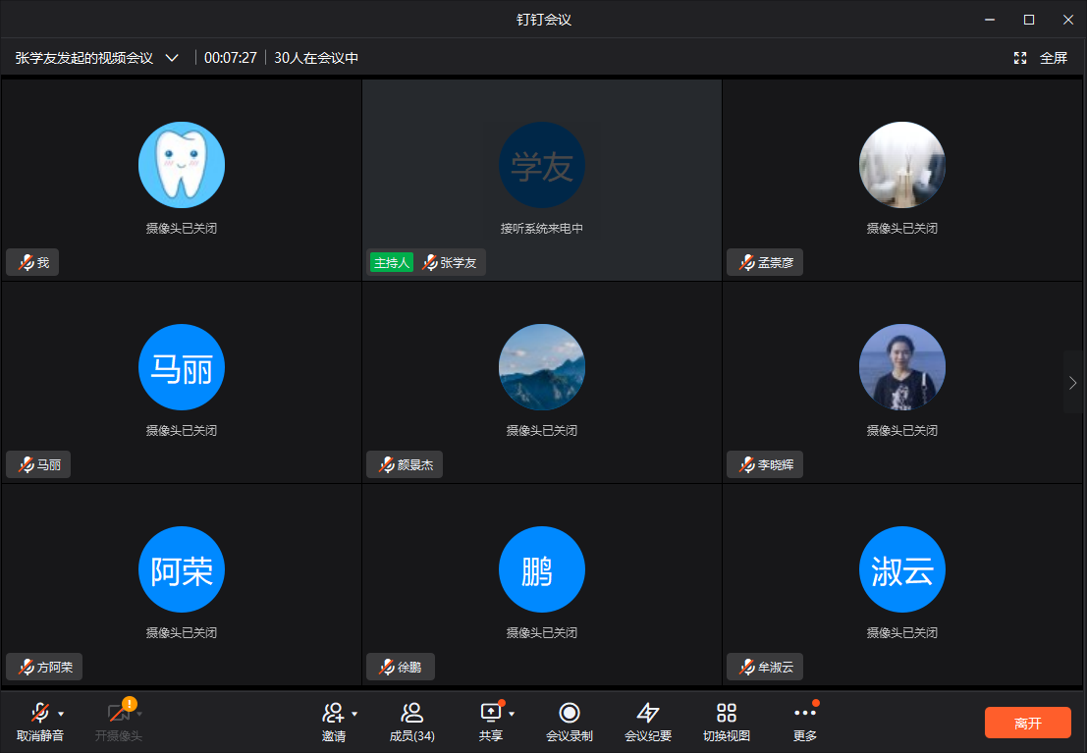Open the 更多 more options menu
This screenshot has height=753, width=1087.
coord(805,722)
